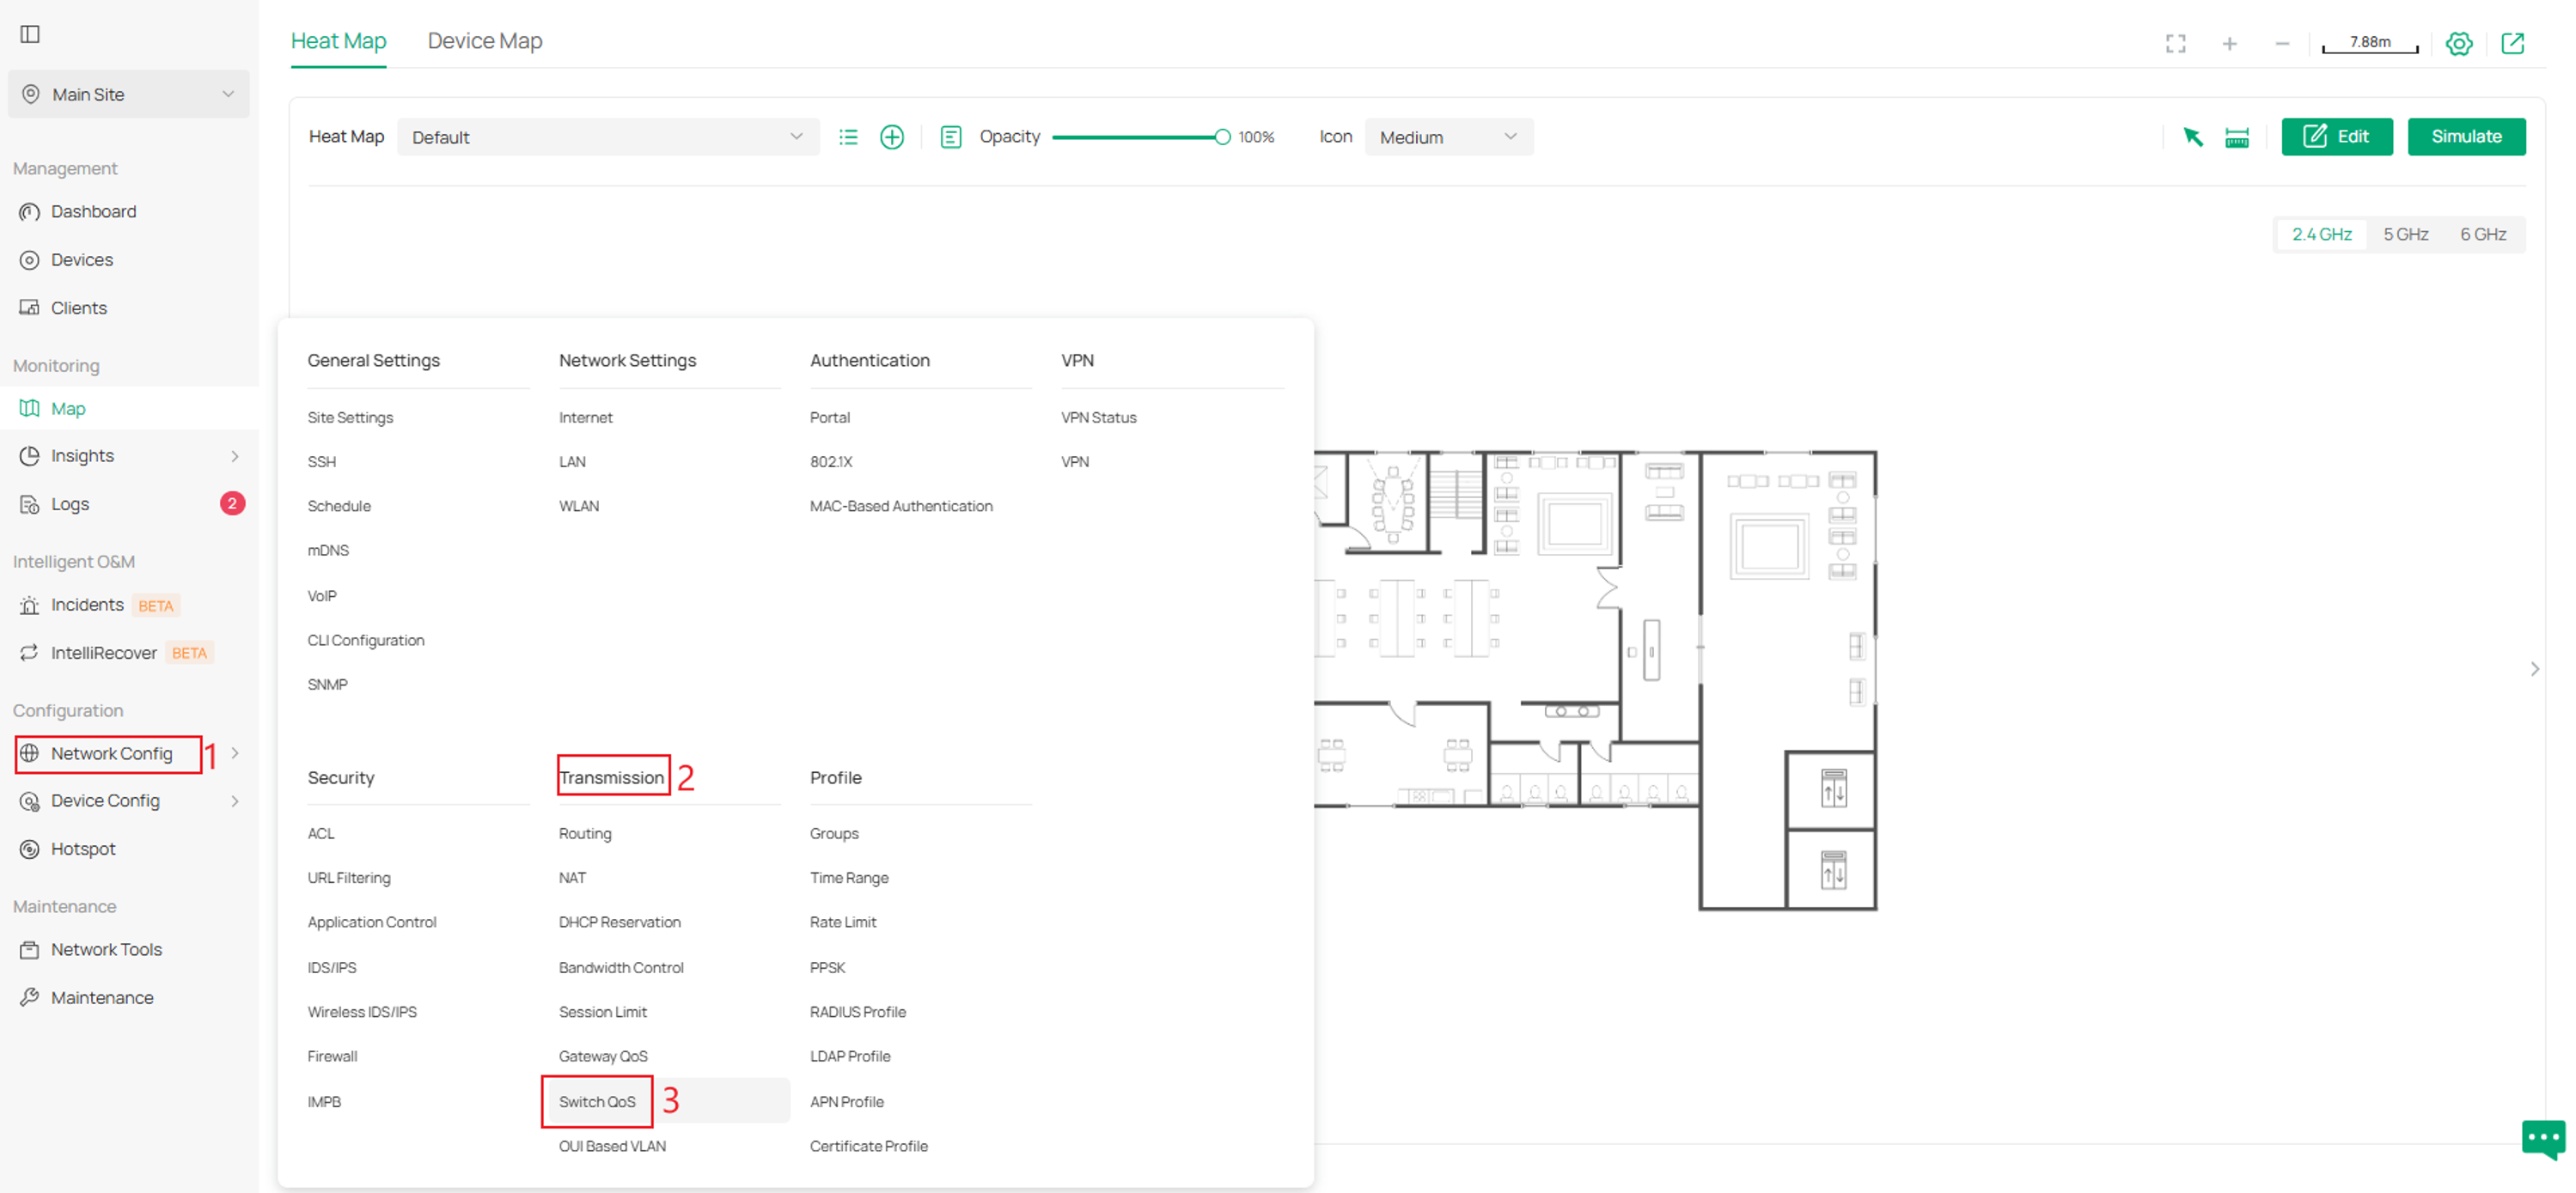Click the notes icon beside Opacity

tap(951, 137)
